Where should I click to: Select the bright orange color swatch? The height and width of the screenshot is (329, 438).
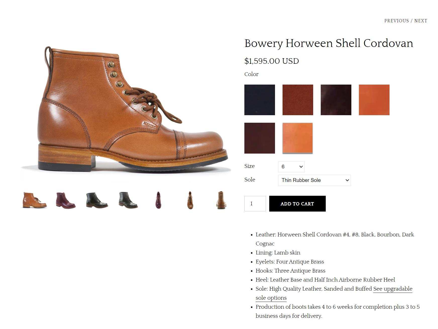[x=374, y=100]
